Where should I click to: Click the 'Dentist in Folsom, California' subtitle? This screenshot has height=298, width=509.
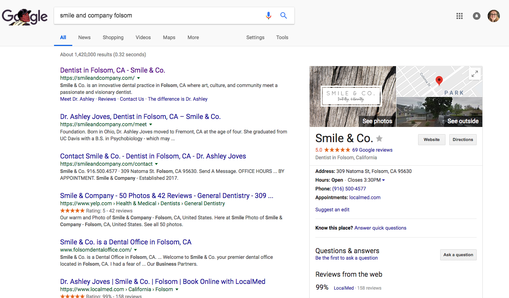(x=346, y=158)
